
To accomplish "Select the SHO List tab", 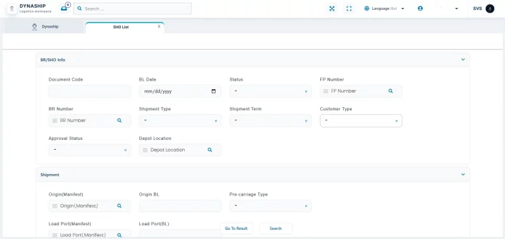I will 125,28.
